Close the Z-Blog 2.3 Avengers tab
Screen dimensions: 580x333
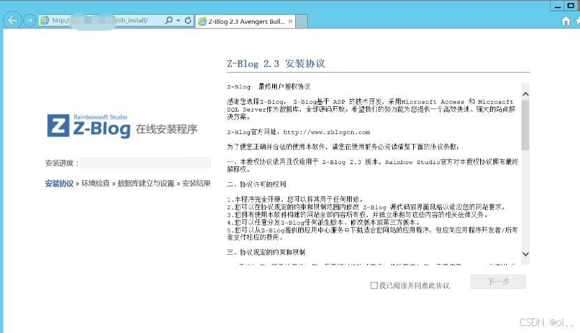[290, 22]
